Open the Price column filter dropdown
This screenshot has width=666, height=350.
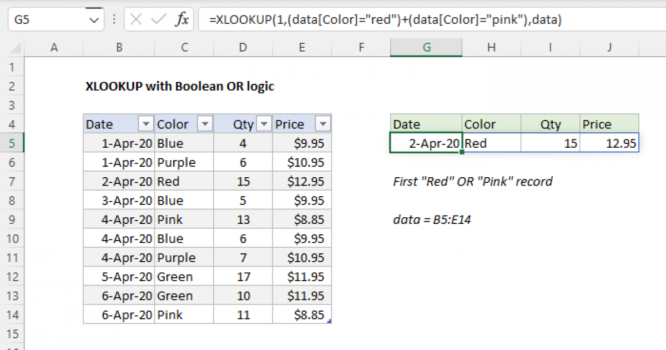coord(322,124)
